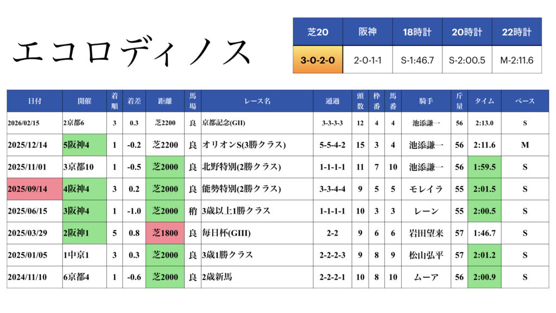This screenshot has width=556, height=313.
Task: Click the red-highlighted 2025/09/14 date cell
Action: coord(34,189)
